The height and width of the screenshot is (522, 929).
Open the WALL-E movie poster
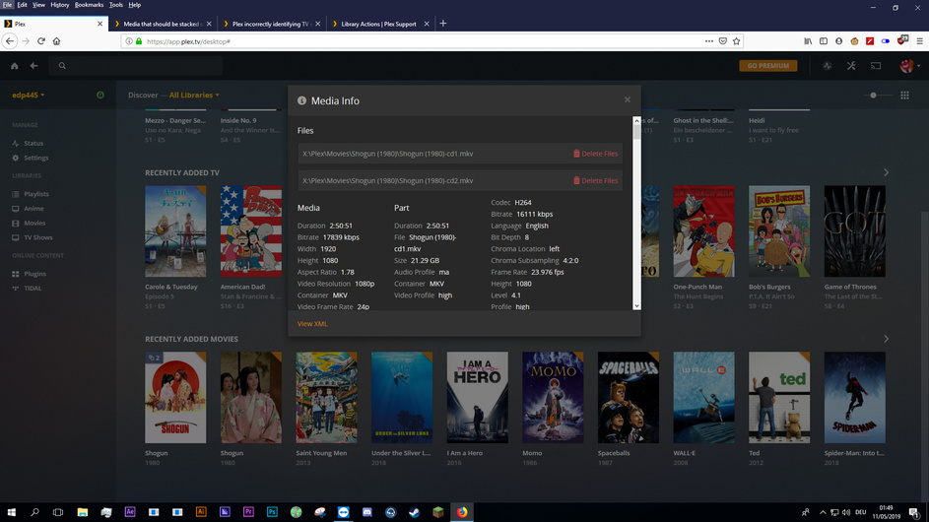click(x=703, y=398)
